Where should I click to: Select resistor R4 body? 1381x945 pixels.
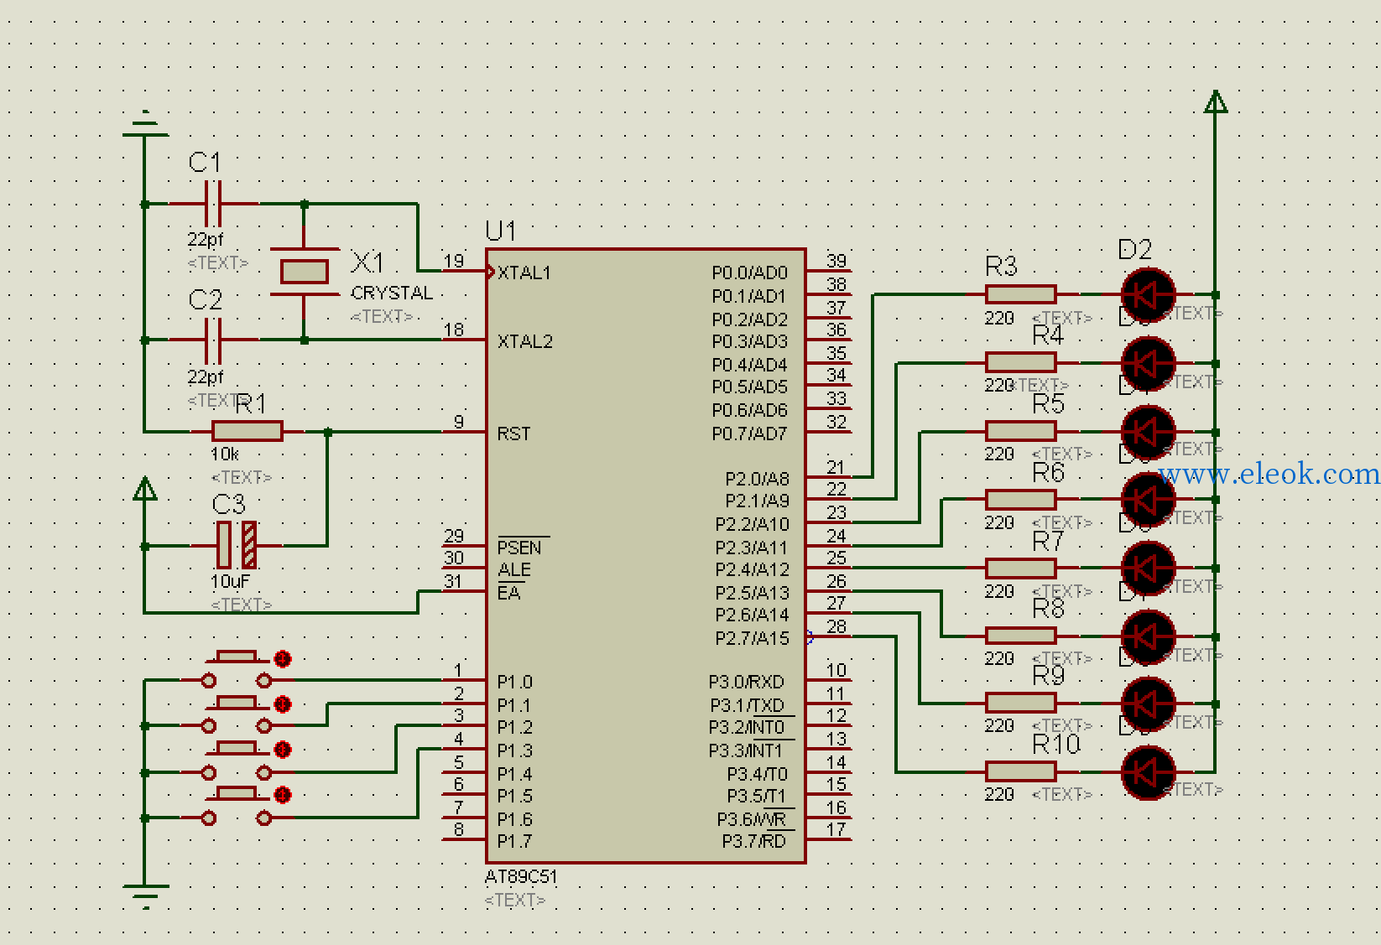(x=1020, y=362)
